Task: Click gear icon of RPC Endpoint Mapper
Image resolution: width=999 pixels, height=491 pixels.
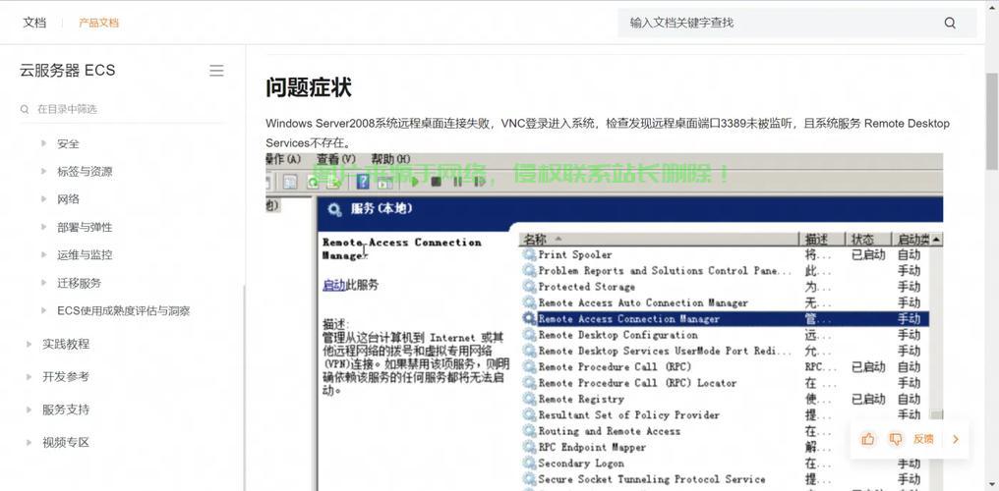Action: (x=529, y=447)
